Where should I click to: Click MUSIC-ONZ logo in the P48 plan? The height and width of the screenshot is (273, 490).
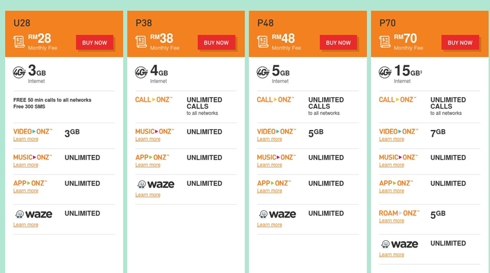[276, 157]
